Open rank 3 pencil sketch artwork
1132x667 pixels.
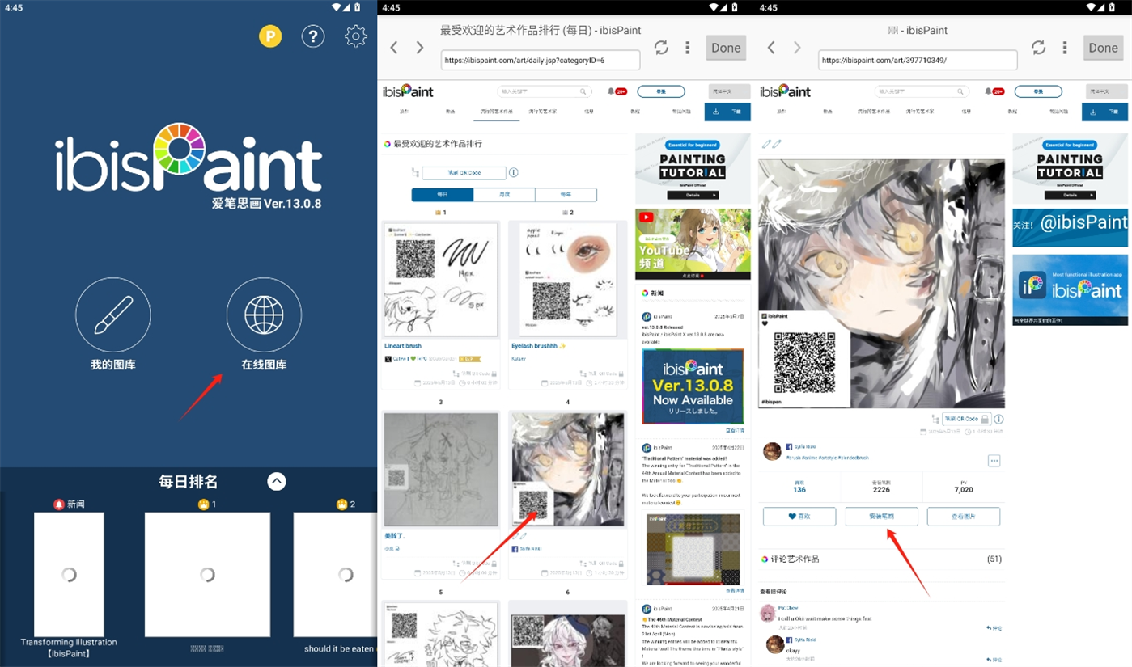pyautogui.click(x=441, y=470)
